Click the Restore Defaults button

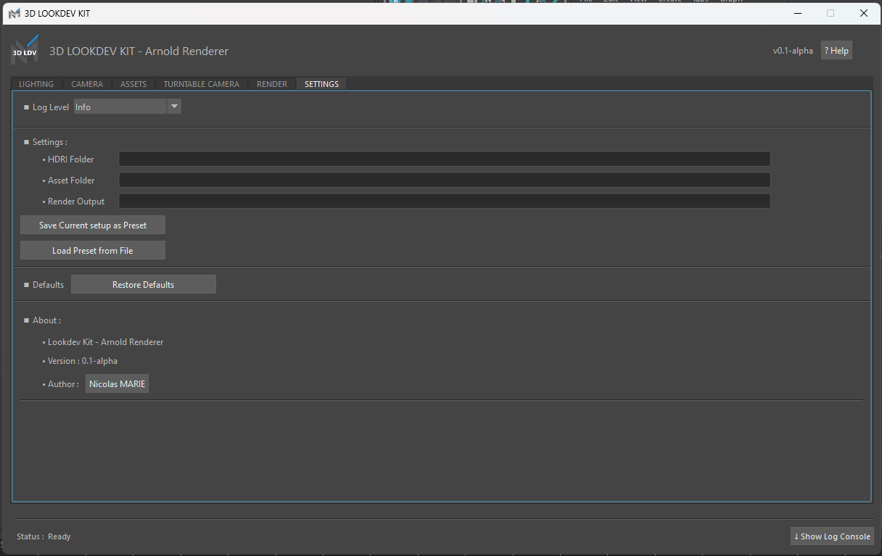[x=144, y=284]
